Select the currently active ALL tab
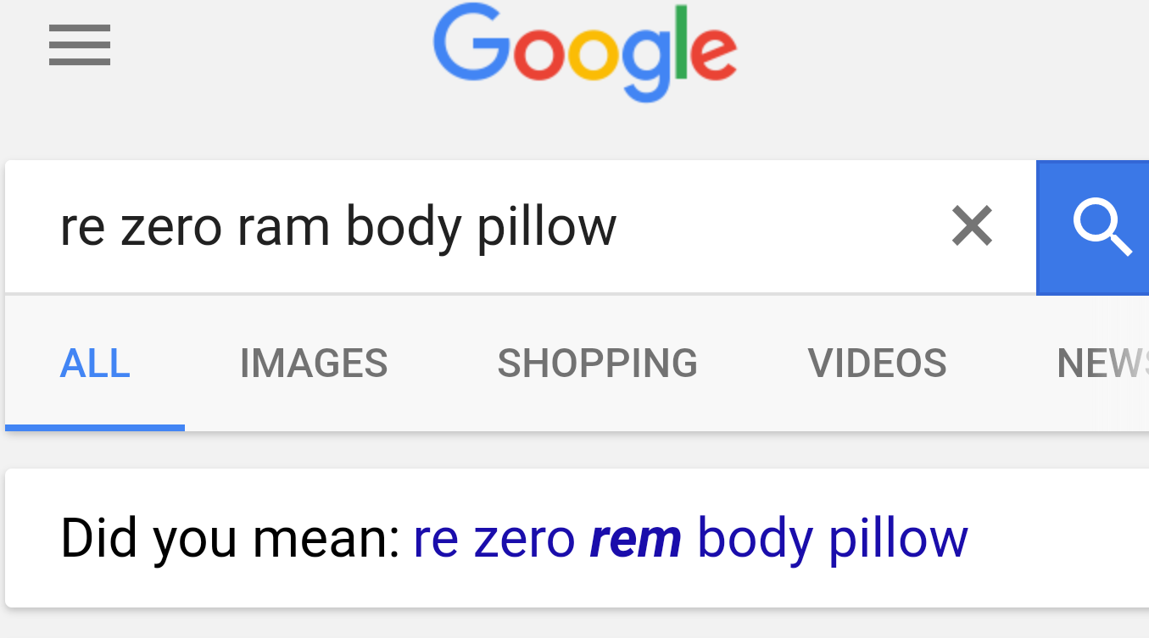1149x638 pixels. [94, 363]
